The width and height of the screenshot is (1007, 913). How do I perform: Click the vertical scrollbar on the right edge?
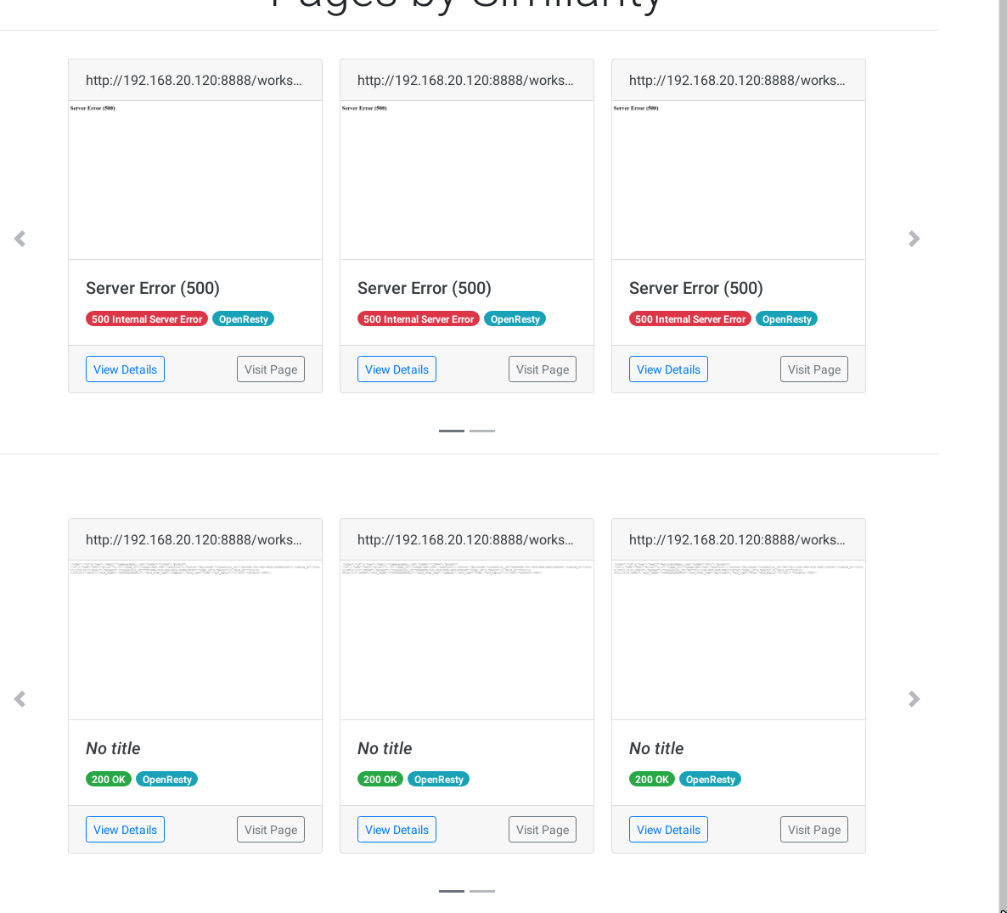coord(1002,425)
